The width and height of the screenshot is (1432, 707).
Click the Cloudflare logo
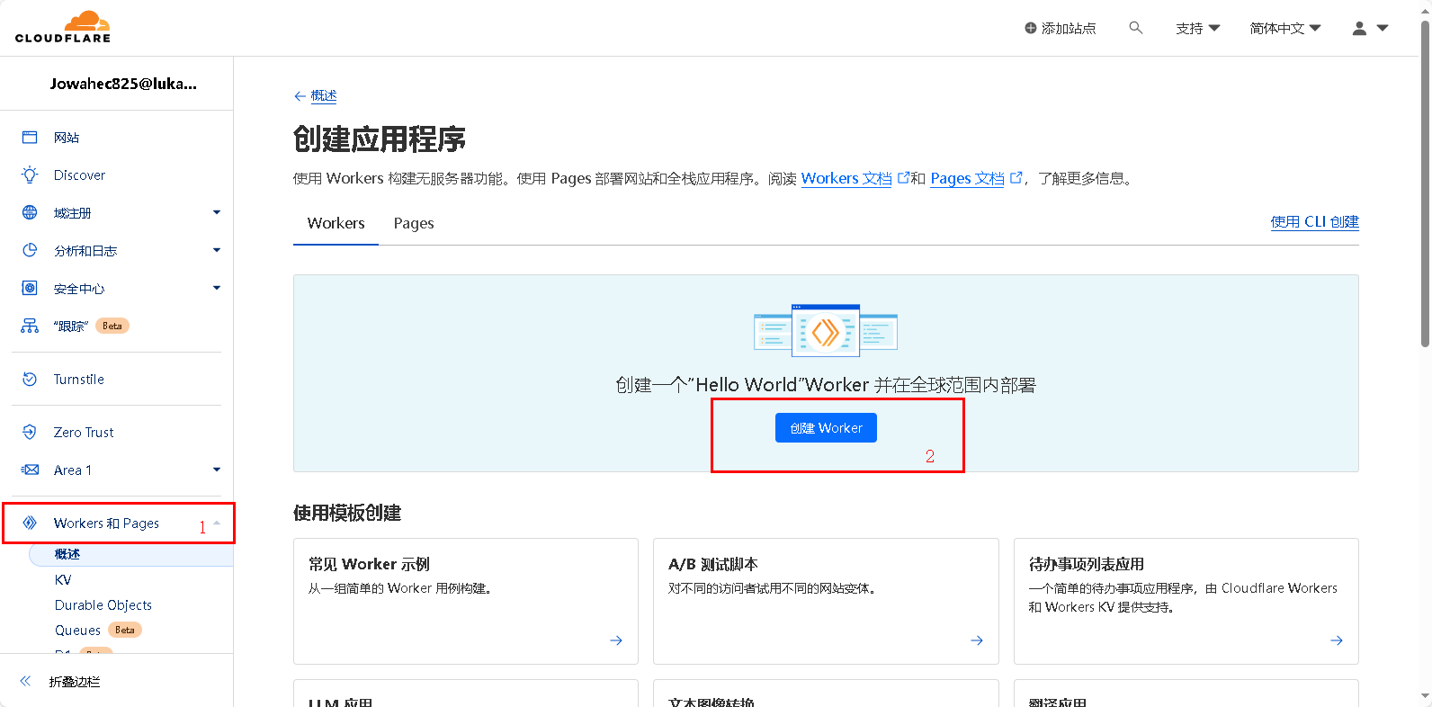coord(63,27)
